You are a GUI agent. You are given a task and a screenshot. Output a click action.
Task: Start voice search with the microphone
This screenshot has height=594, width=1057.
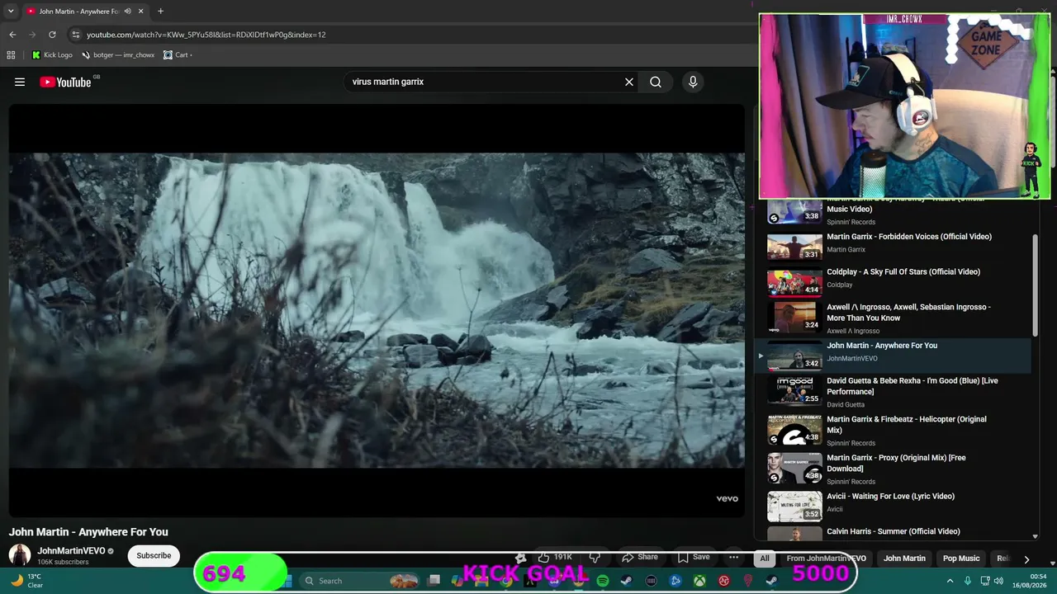pyautogui.click(x=693, y=82)
